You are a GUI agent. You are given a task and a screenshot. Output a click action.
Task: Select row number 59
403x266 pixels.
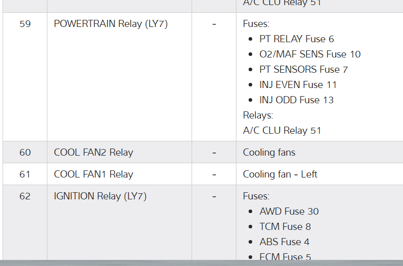click(25, 24)
